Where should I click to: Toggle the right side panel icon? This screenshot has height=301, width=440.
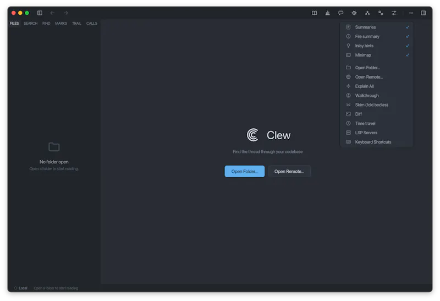click(x=423, y=13)
